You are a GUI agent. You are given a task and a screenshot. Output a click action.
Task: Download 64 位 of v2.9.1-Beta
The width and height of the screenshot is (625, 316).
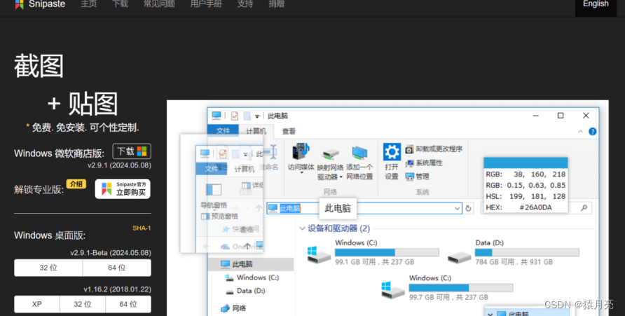(117, 268)
